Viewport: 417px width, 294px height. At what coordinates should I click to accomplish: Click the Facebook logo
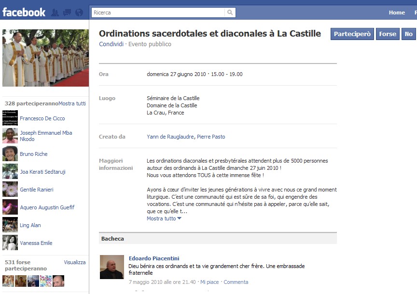24,12
